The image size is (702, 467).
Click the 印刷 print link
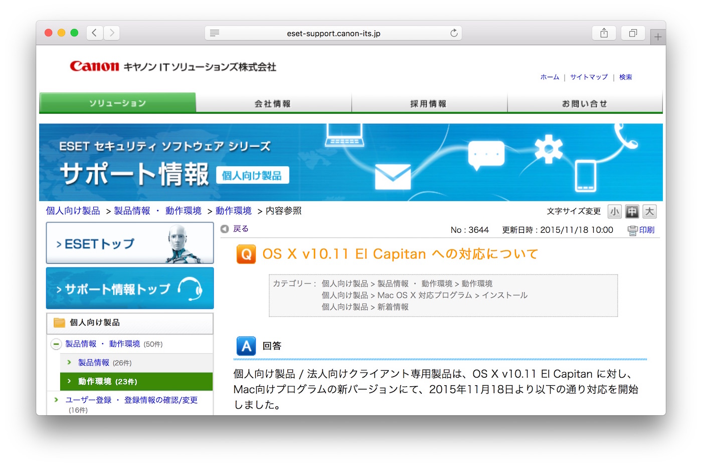pyautogui.click(x=647, y=230)
